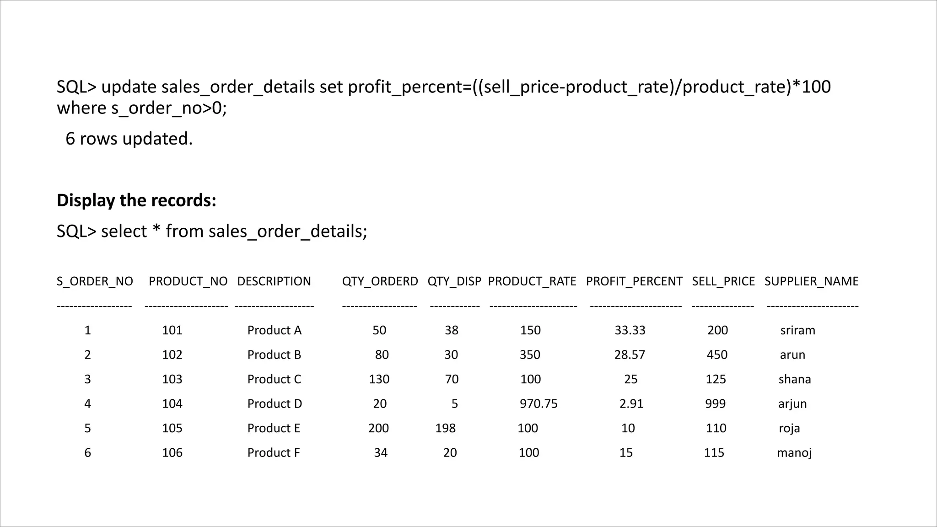The height and width of the screenshot is (527, 937).
Task: Click supplier name 'manoj'
Action: click(x=794, y=453)
